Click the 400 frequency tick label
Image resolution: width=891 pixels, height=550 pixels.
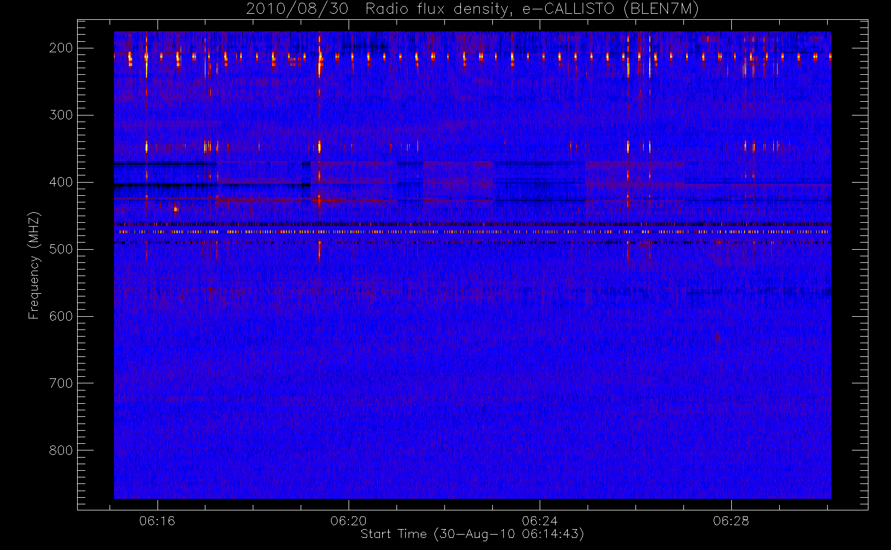61,182
